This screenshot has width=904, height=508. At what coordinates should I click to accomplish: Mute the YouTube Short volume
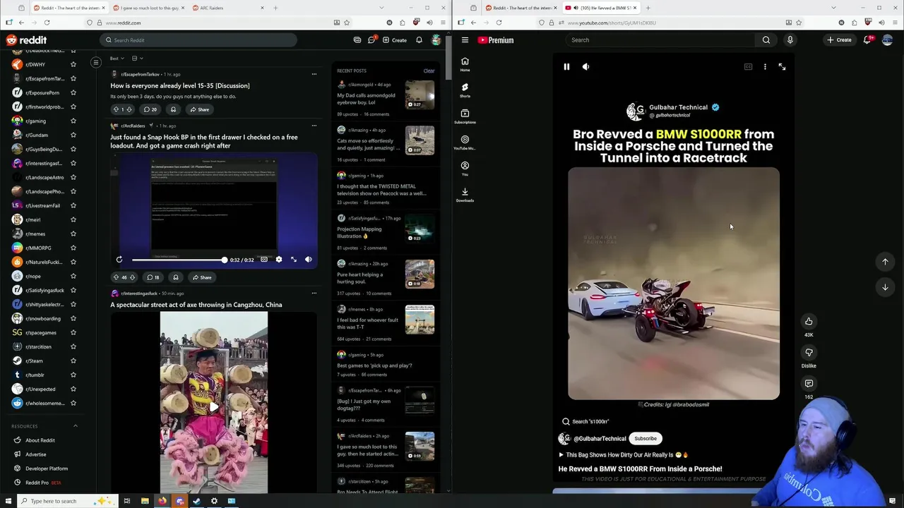point(585,66)
